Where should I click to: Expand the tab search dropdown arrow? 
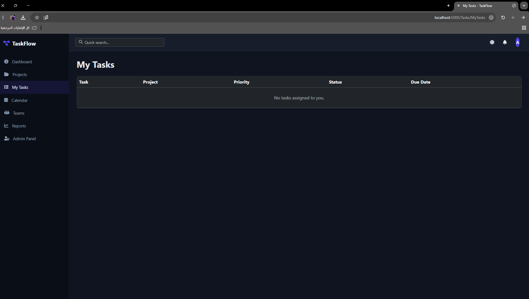(x=524, y=6)
